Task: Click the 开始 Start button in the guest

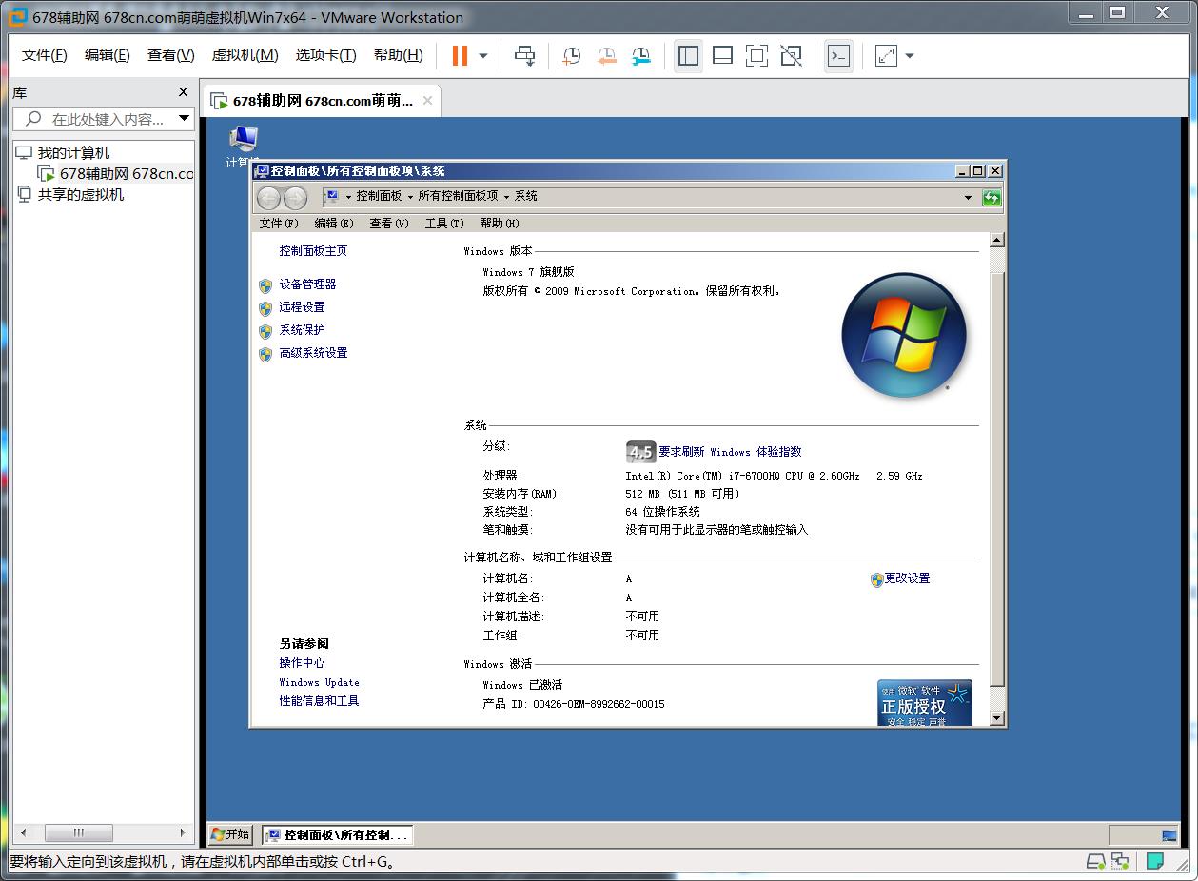Action: point(230,834)
